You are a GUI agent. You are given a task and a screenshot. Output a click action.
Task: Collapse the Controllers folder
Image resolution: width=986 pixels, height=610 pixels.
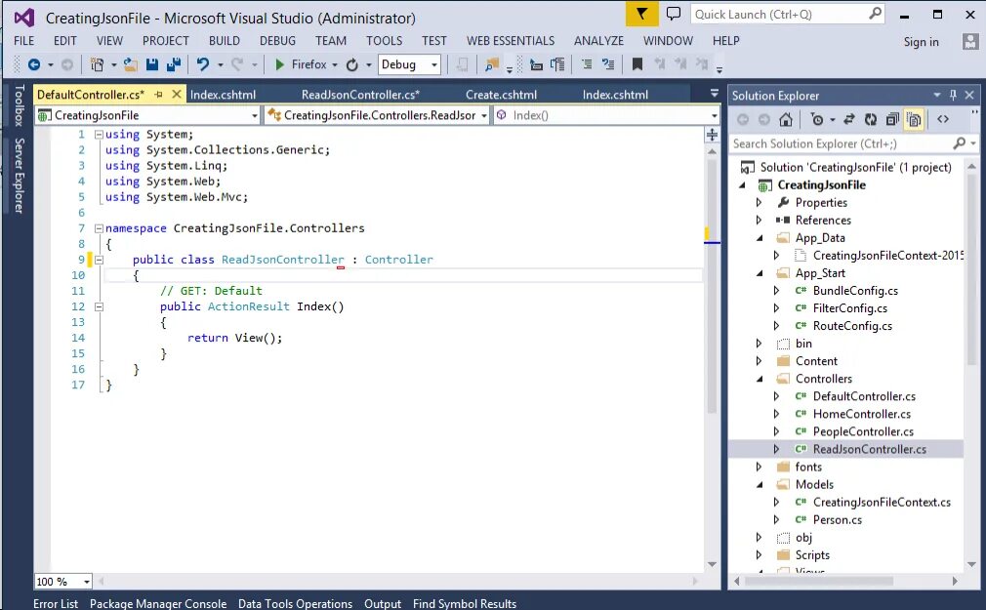(x=759, y=379)
